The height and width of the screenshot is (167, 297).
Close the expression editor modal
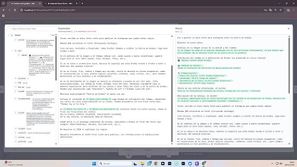pos(289,29)
